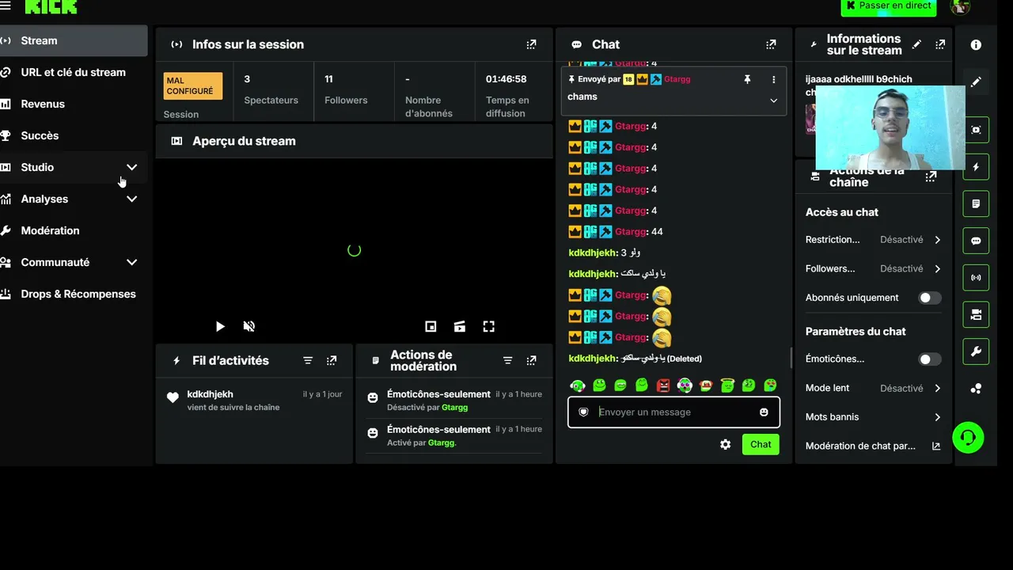This screenshot has height=570, width=1013.
Task: Click the 01:46:58 broadcast time
Action: 506,79
